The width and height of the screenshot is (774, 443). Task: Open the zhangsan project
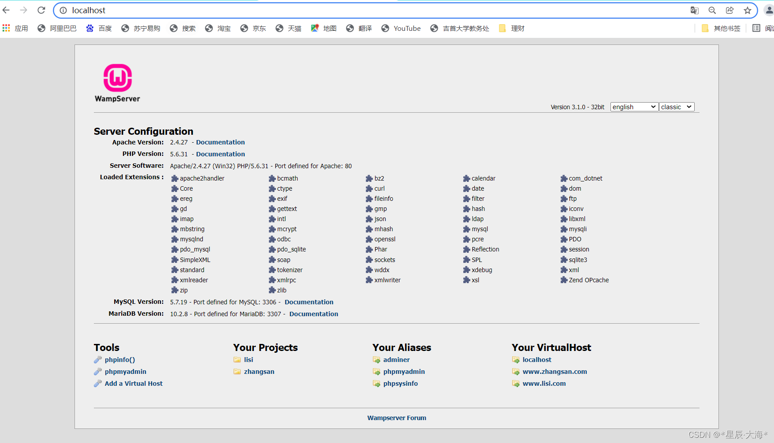coord(259,372)
